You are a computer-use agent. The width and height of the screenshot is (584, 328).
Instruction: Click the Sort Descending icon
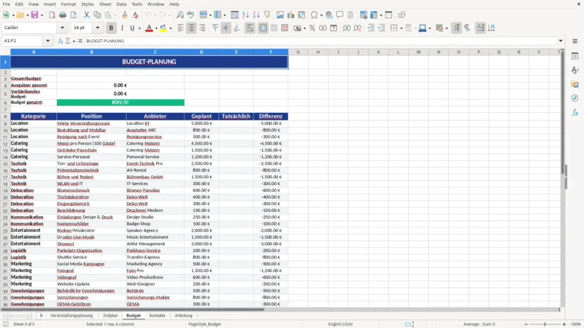coord(256,15)
